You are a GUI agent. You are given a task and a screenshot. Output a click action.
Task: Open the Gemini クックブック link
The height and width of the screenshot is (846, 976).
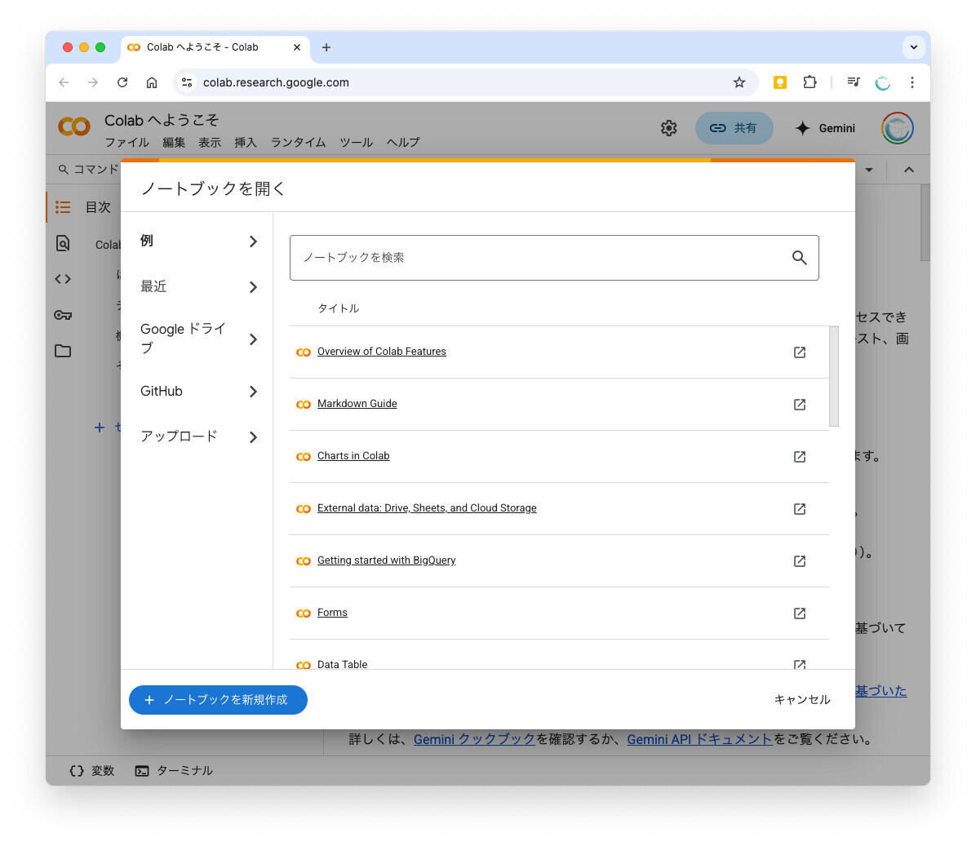pos(474,739)
